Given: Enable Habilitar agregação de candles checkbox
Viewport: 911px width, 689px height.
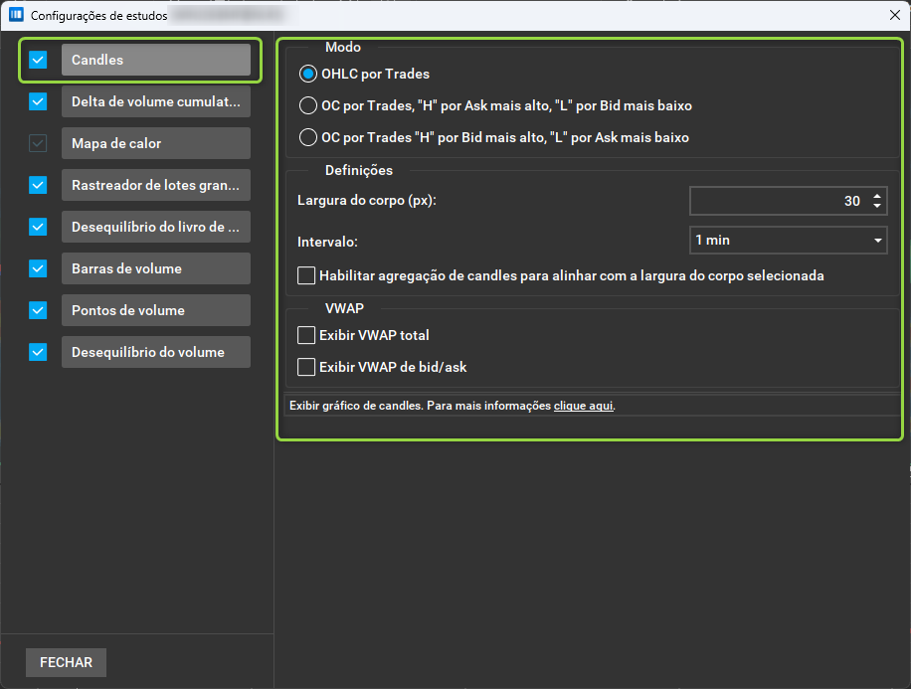Looking at the screenshot, I should [x=306, y=275].
